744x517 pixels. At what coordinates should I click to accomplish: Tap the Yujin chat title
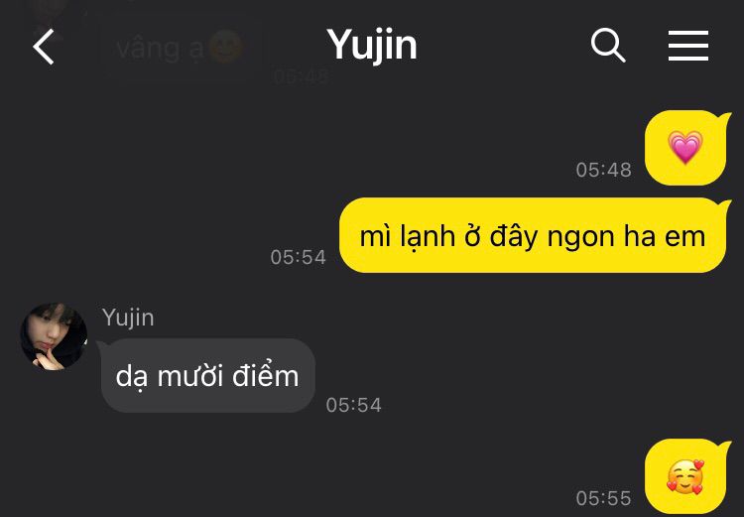pos(372,46)
